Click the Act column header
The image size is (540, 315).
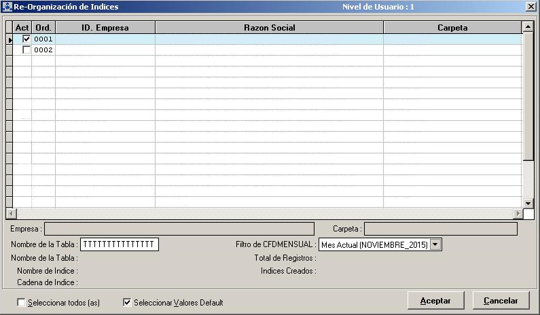(x=22, y=28)
